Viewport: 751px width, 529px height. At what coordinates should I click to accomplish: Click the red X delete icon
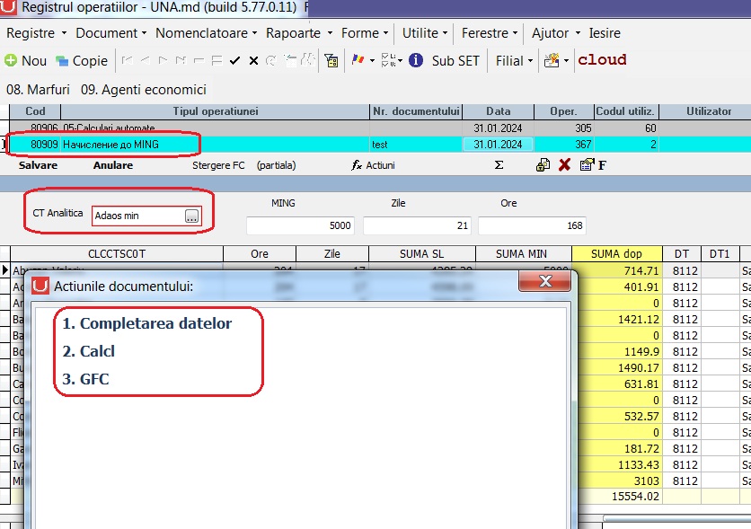565,165
